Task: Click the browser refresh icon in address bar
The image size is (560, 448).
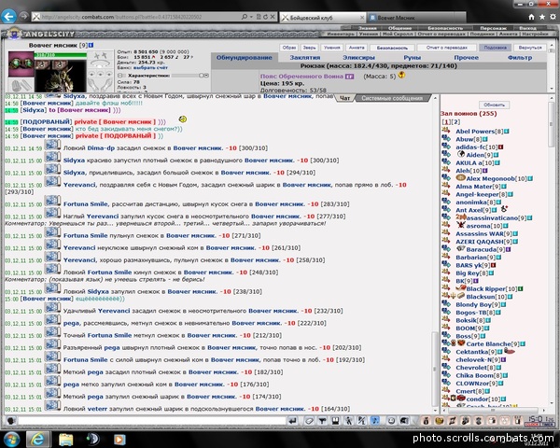Action: point(265,17)
